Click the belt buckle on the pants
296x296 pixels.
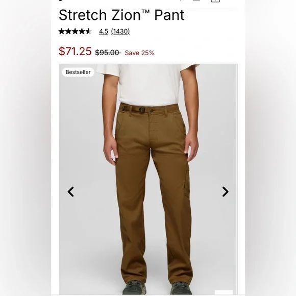[141, 110]
